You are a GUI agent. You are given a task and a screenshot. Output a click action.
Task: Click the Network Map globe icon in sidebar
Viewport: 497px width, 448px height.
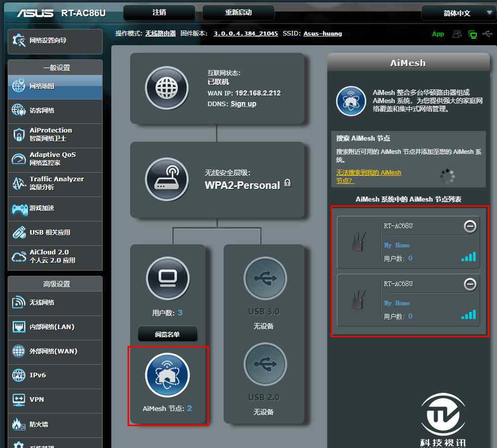[18, 85]
